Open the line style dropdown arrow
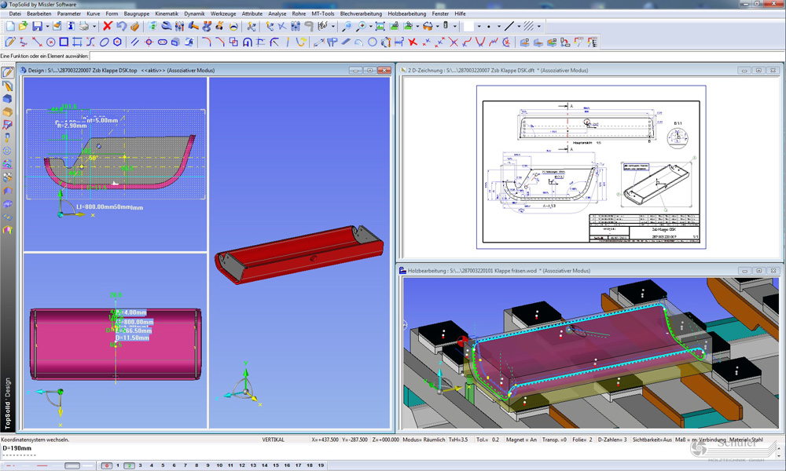 tap(520, 27)
